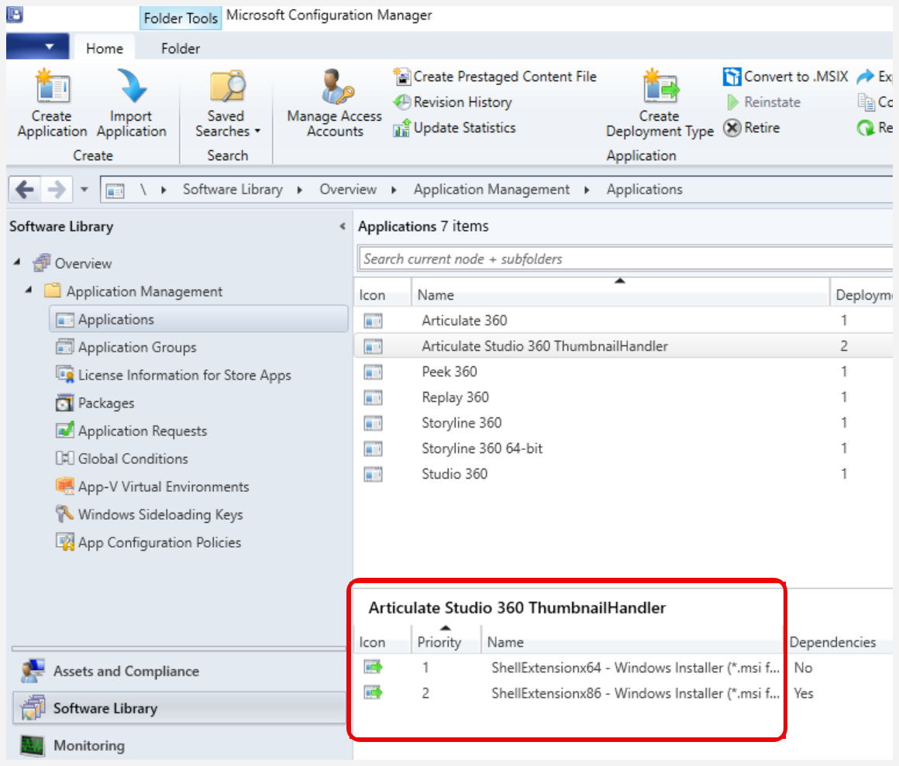Collapse the Application Management tree node
This screenshot has height=766, width=899.
point(29,290)
